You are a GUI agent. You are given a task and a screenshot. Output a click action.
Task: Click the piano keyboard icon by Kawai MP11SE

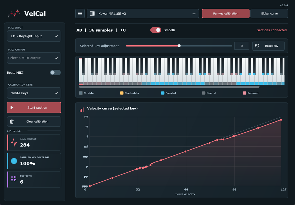click(92, 13)
